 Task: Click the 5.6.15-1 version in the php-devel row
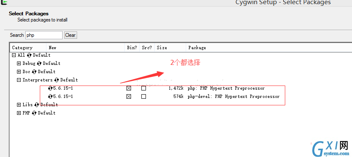pos(63,96)
